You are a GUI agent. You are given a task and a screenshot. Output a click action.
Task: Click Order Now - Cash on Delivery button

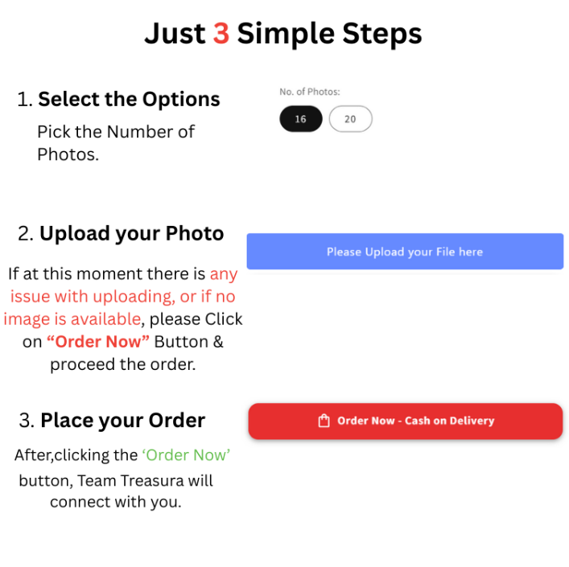(x=406, y=421)
